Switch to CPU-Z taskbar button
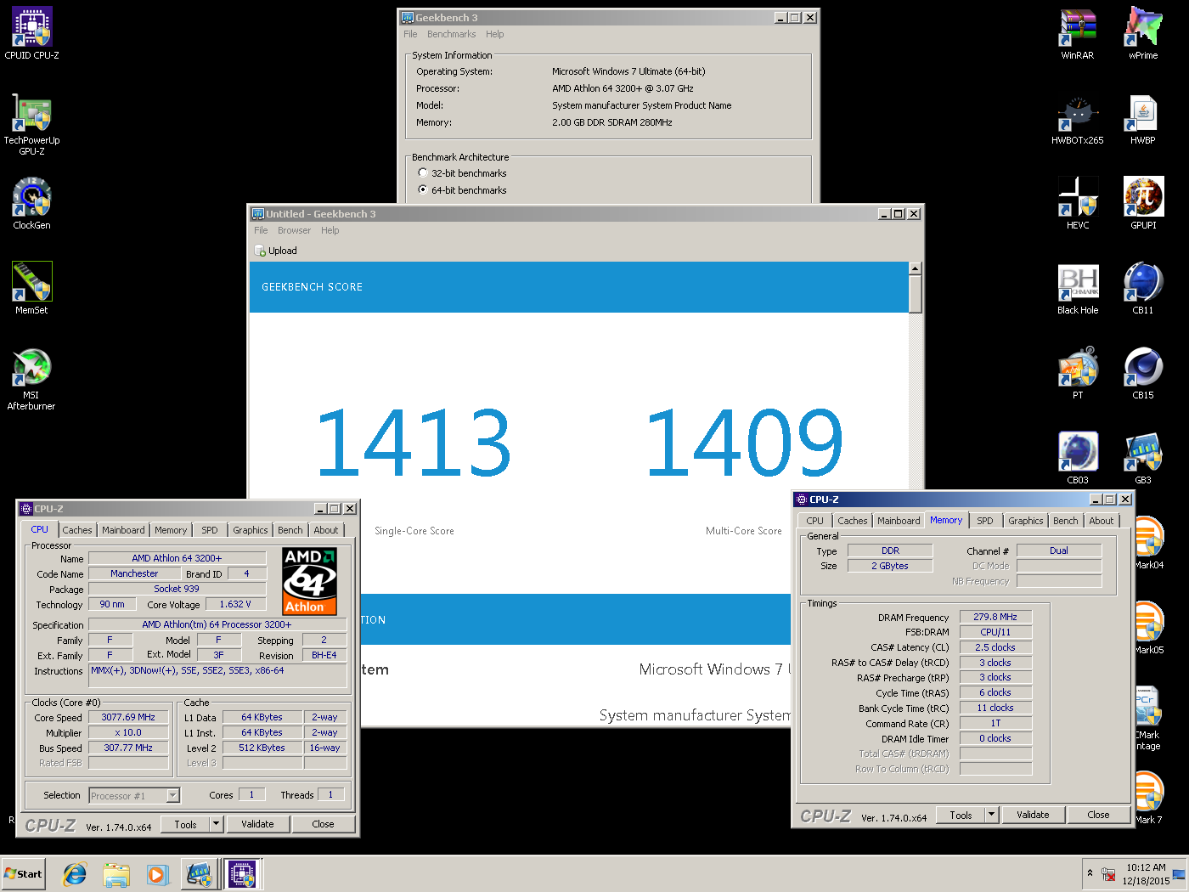The image size is (1189, 892). 243,874
